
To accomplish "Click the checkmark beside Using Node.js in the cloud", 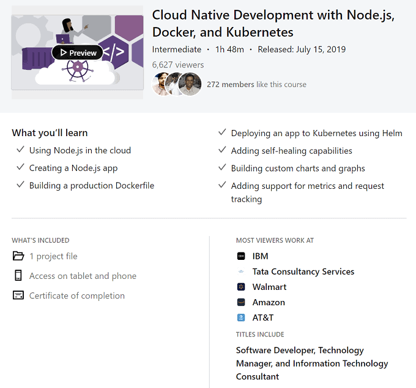I will click(21, 150).
